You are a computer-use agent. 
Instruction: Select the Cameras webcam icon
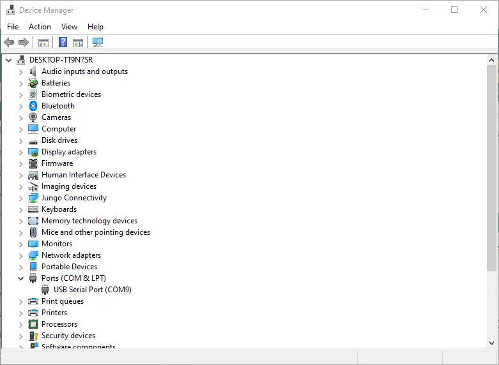[33, 117]
